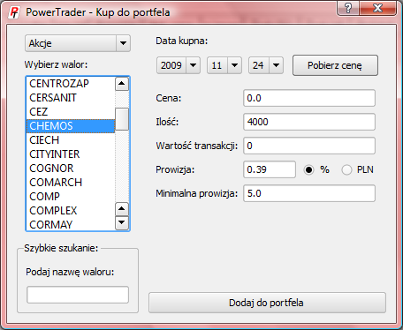Image resolution: width=403 pixels, height=330 pixels.
Task: Select CORMAY in the stock list
Action: pyautogui.click(x=71, y=224)
